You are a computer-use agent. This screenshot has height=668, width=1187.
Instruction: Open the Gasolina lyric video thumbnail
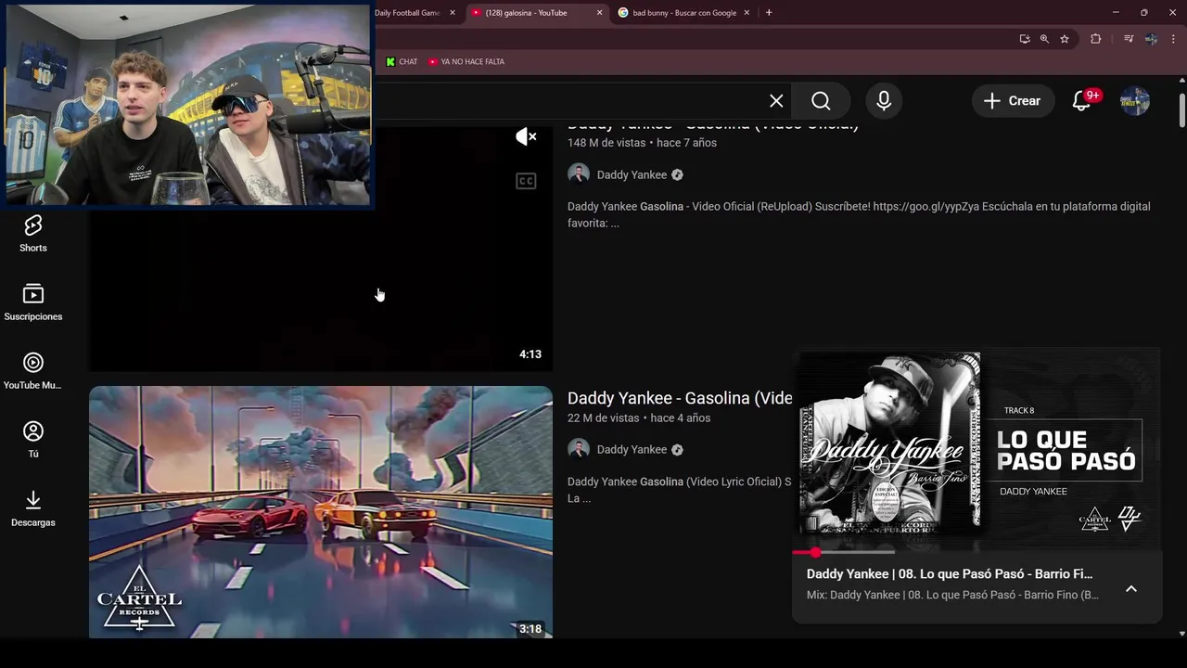(321, 512)
